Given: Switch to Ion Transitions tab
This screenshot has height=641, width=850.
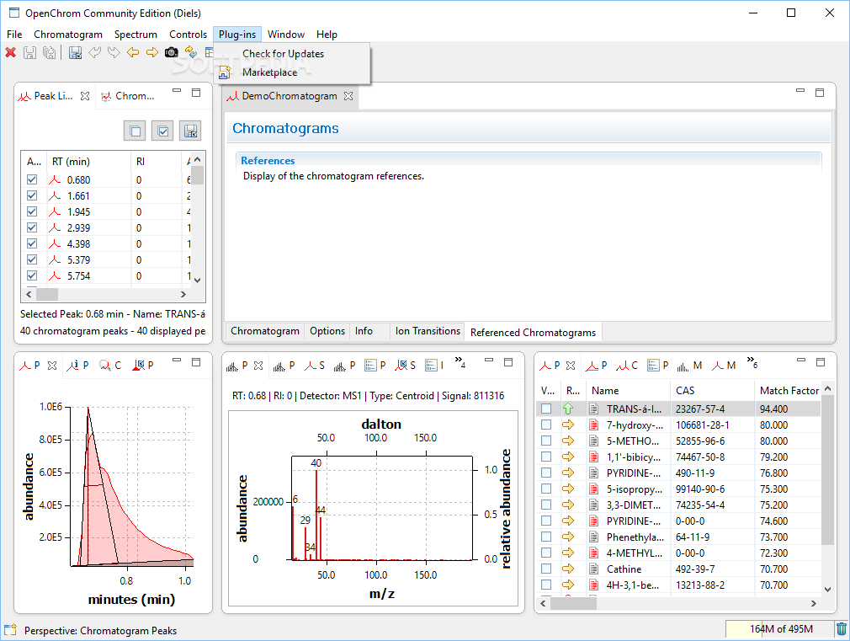Looking at the screenshot, I should (x=428, y=331).
